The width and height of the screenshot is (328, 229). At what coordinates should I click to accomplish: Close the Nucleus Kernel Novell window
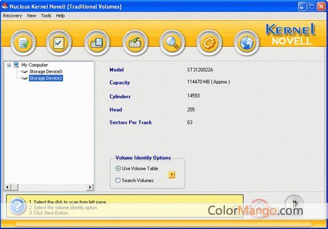(x=321, y=6)
